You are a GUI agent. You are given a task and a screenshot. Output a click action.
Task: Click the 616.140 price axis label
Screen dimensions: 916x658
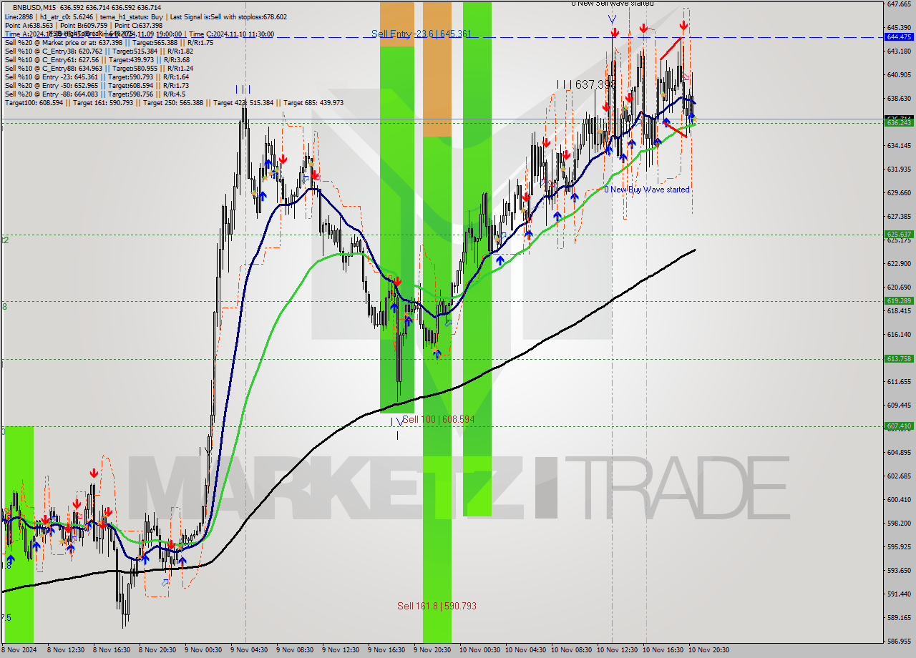tap(899, 334)
